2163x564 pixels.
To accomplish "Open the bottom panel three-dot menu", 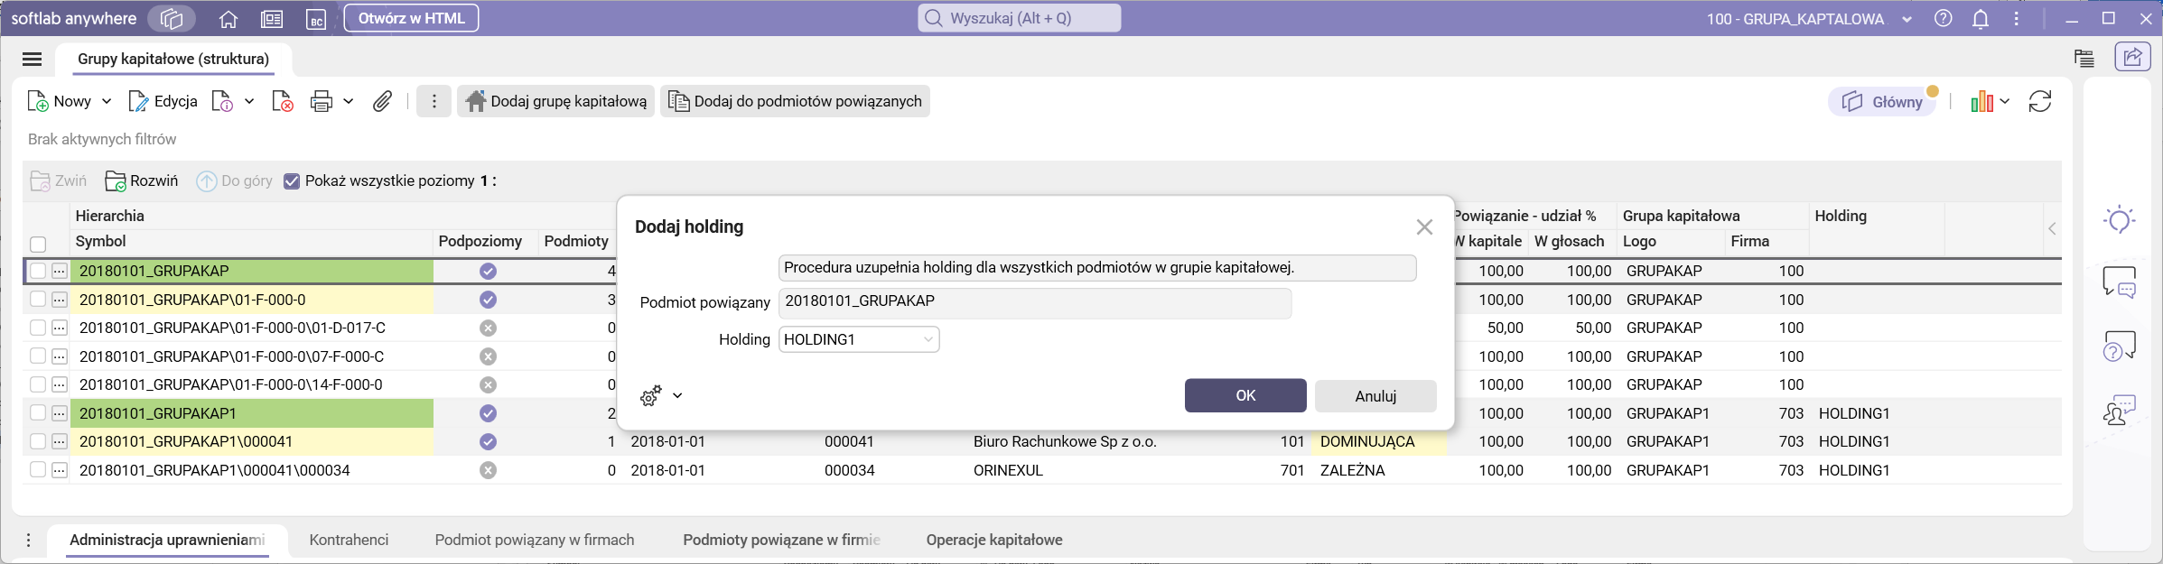I will pos(29,540).
